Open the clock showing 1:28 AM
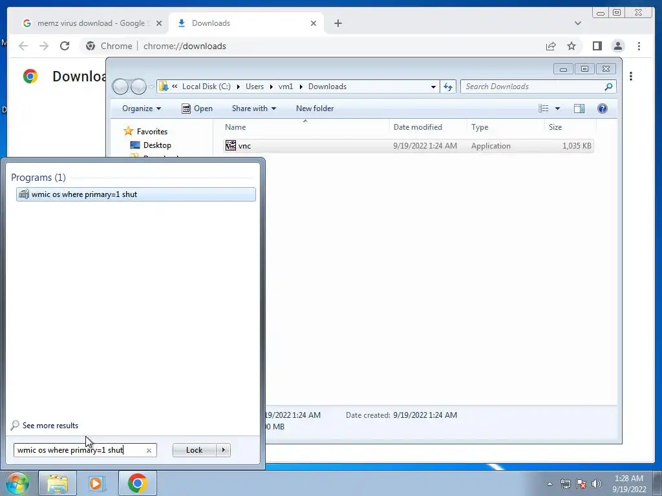Viewport: 662px width, 496px height. click(x=629, y=484)
